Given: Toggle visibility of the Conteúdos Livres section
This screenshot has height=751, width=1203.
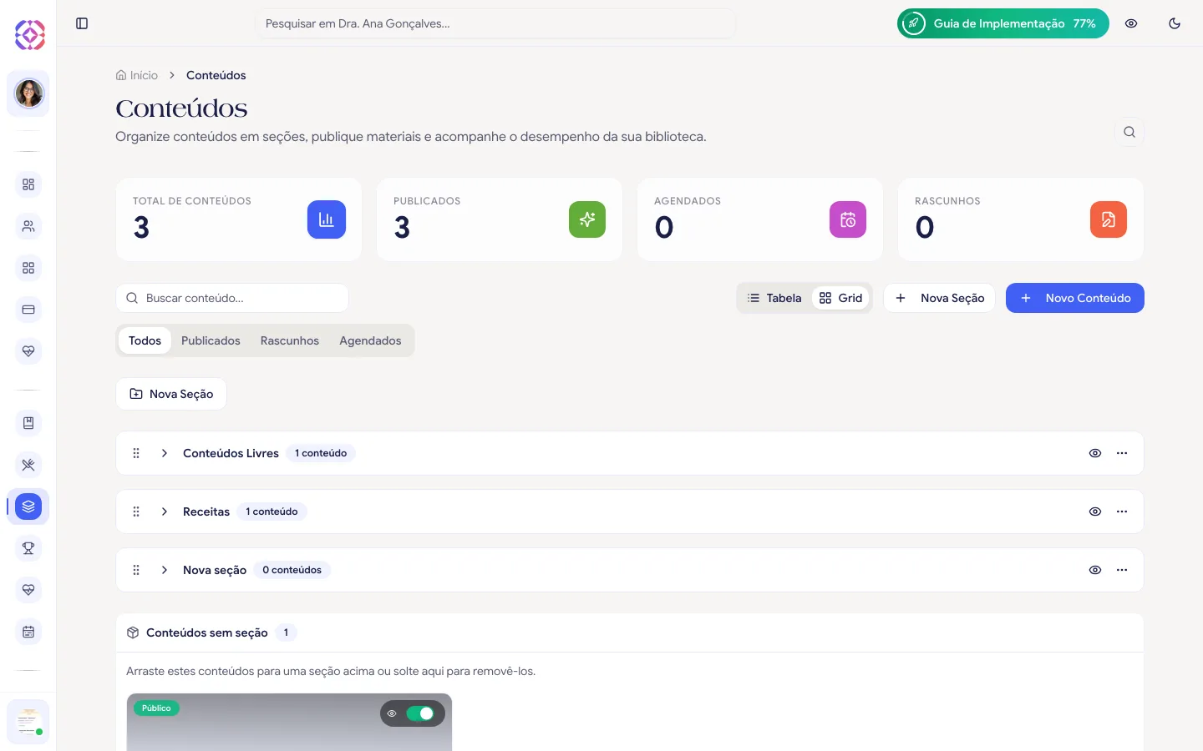Looking at the screenshot, I should coord(1095,453).
